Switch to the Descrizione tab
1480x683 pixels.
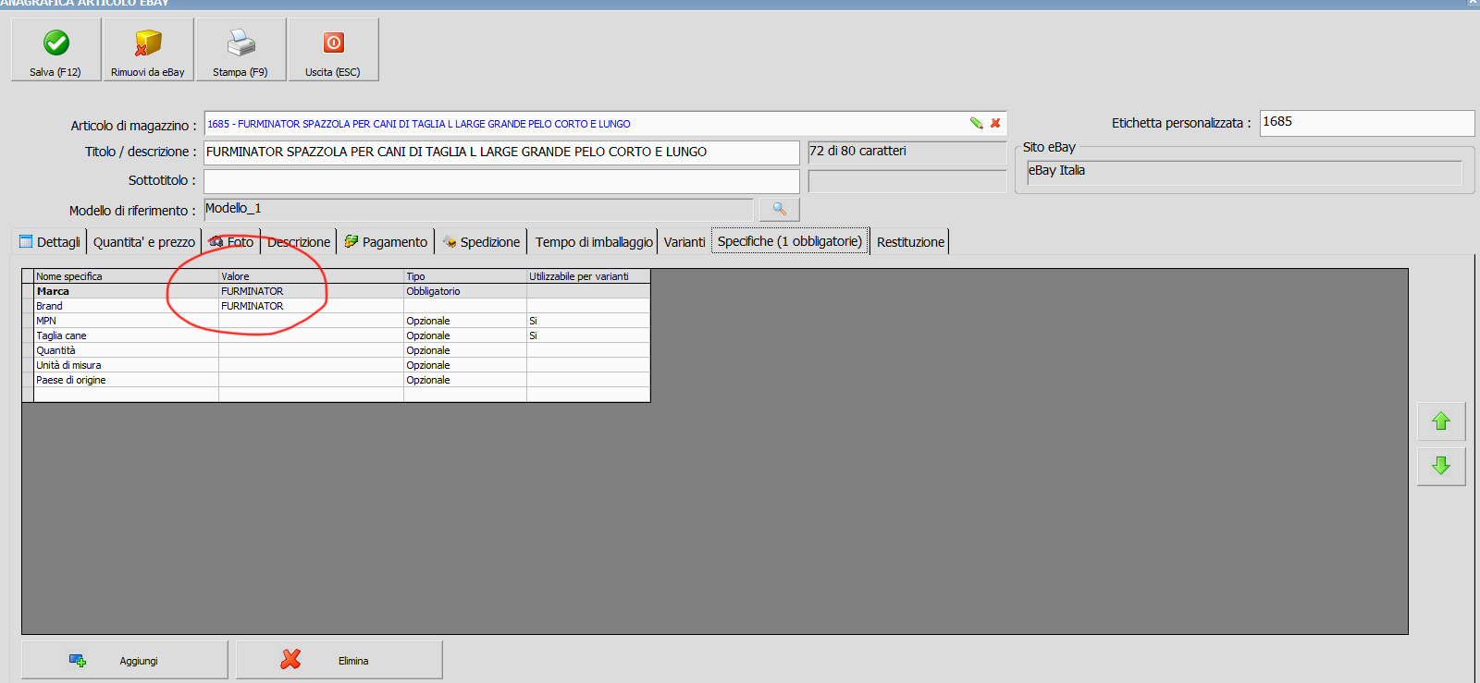[299, 242]
